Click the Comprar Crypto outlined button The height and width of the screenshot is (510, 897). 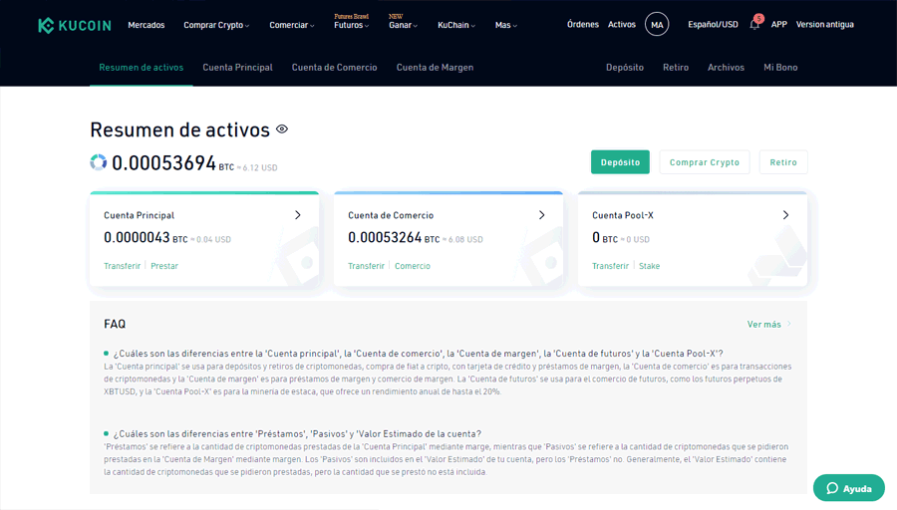coord(705,162)
